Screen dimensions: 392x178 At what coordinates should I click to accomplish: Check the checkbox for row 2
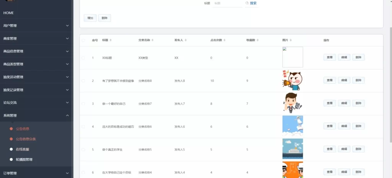click(83, 81)
